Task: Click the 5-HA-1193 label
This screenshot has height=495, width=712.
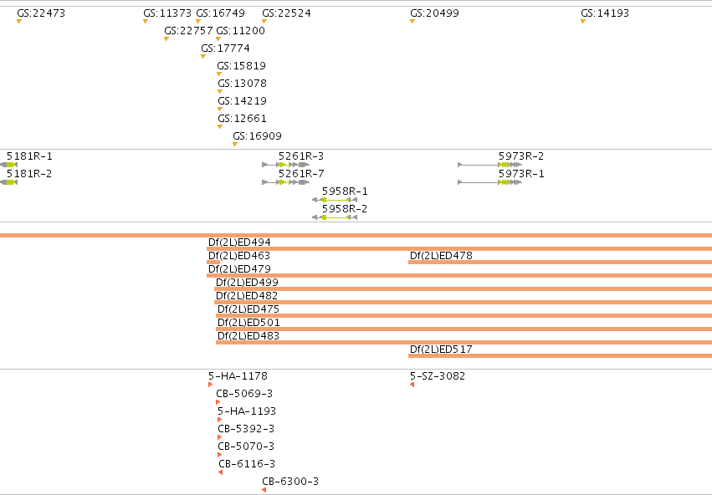Action: (247, 411)
